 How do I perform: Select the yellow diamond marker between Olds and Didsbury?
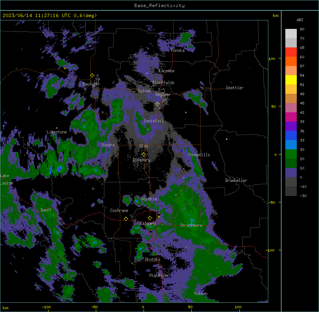click(144, 154)
